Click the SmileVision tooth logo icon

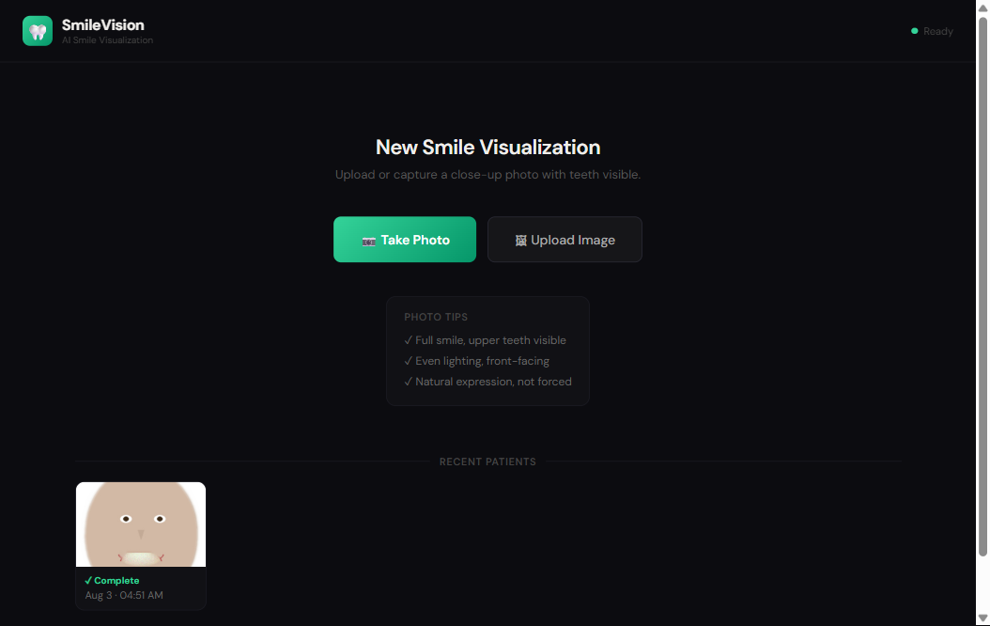(38, 31)
